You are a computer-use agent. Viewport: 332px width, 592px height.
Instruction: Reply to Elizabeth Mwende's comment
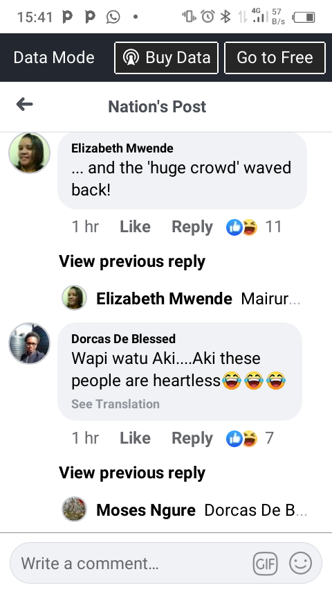tap(192, 227)
